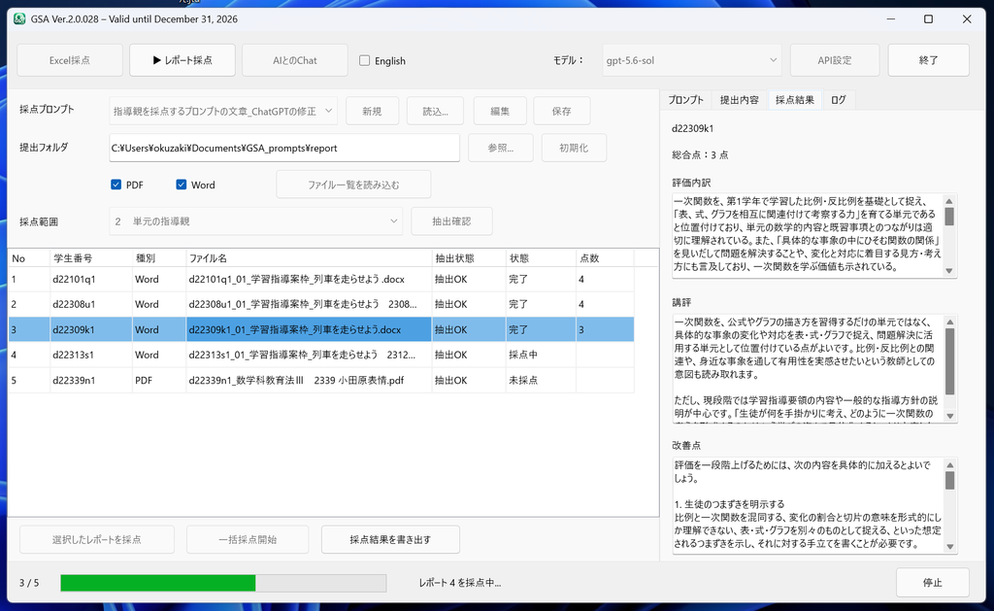This screenshot has height=611, width=994.
Task: Click ファイル一覧を読み込む button
Action: pyautogui.click(x=353, y=185)
